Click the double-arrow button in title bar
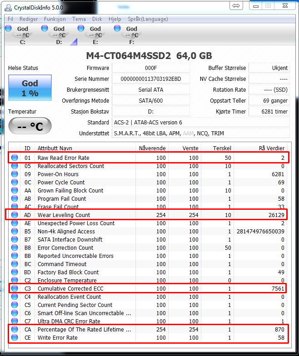The height and width of the screenshot is (356, 299). pyautogui.click(x=236, y=5)
